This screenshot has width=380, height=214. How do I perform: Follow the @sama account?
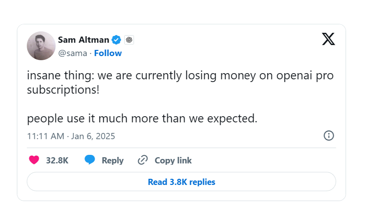click(x=108, y=53)
